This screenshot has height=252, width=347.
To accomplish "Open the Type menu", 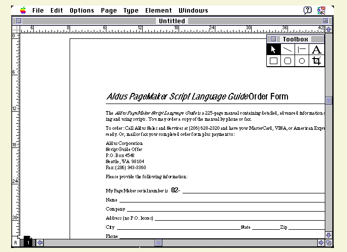I will click(131, 10).
